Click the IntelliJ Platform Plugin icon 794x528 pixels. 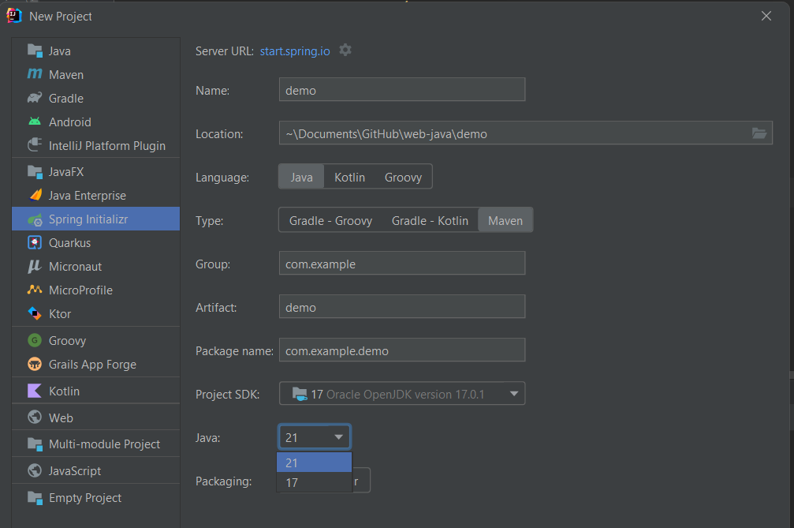[x=35, y=145]
